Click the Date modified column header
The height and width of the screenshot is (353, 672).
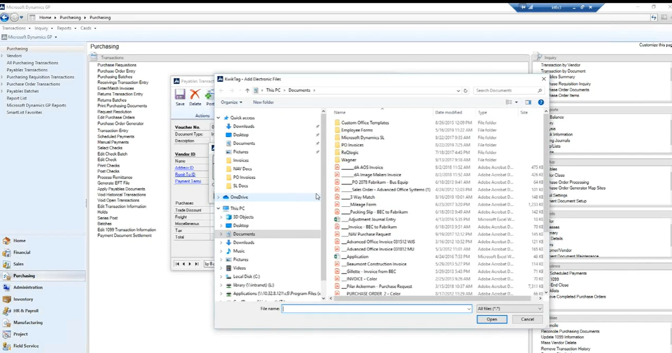(x=448, y=112)
